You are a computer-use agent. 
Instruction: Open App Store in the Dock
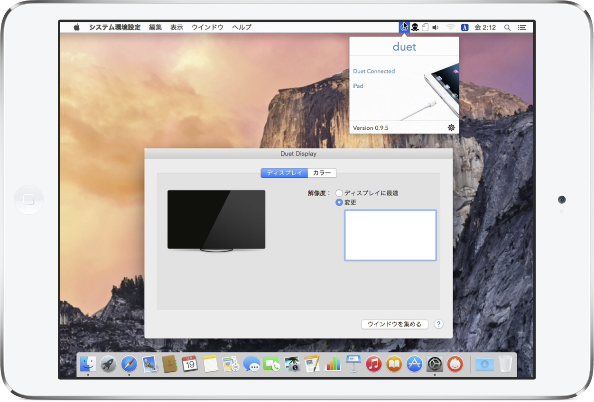(x=415, y=364)
